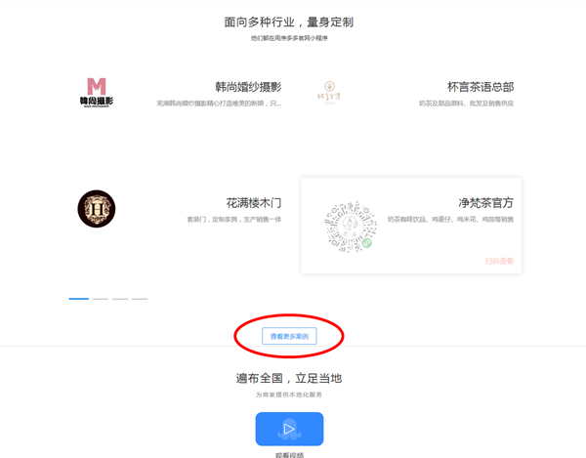Click the 扫码查看 link

499,261
